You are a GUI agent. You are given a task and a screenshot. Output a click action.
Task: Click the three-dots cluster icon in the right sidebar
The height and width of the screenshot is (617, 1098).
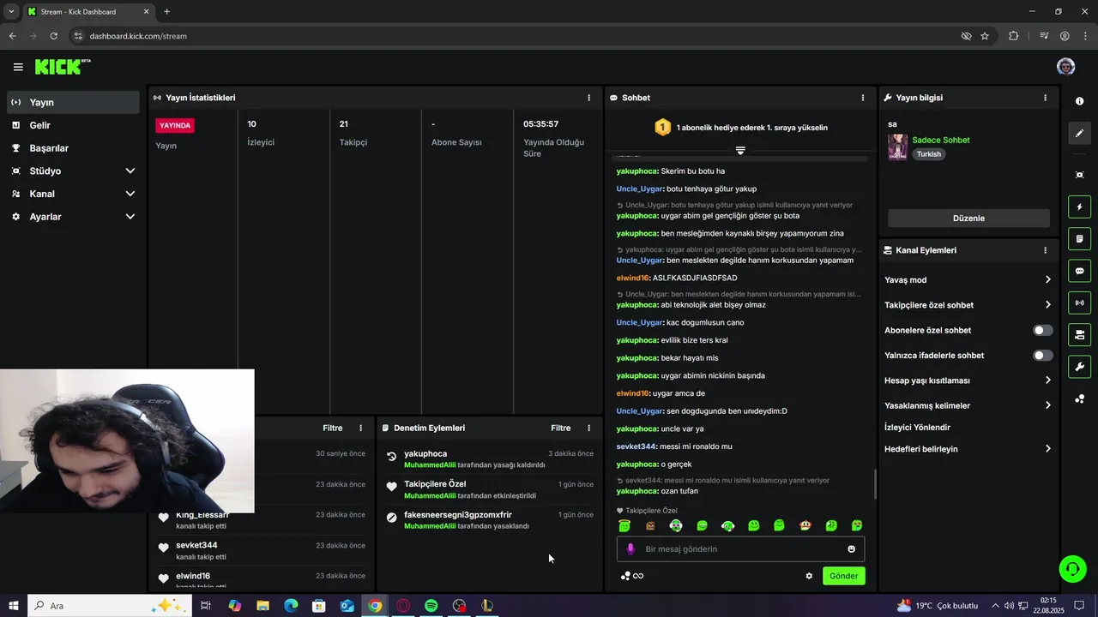coord(1079,399)
